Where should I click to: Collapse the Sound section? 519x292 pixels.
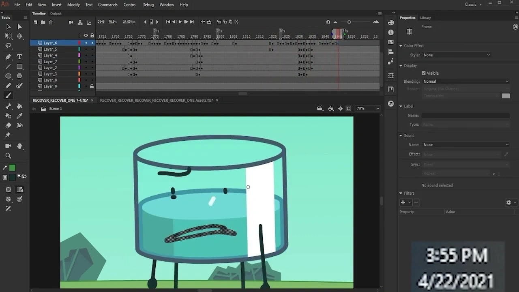(401, 135)
